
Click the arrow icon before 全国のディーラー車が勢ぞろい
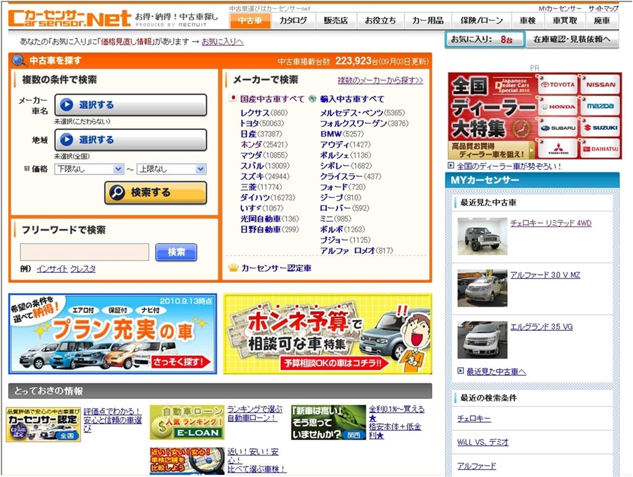coord(451,165)
